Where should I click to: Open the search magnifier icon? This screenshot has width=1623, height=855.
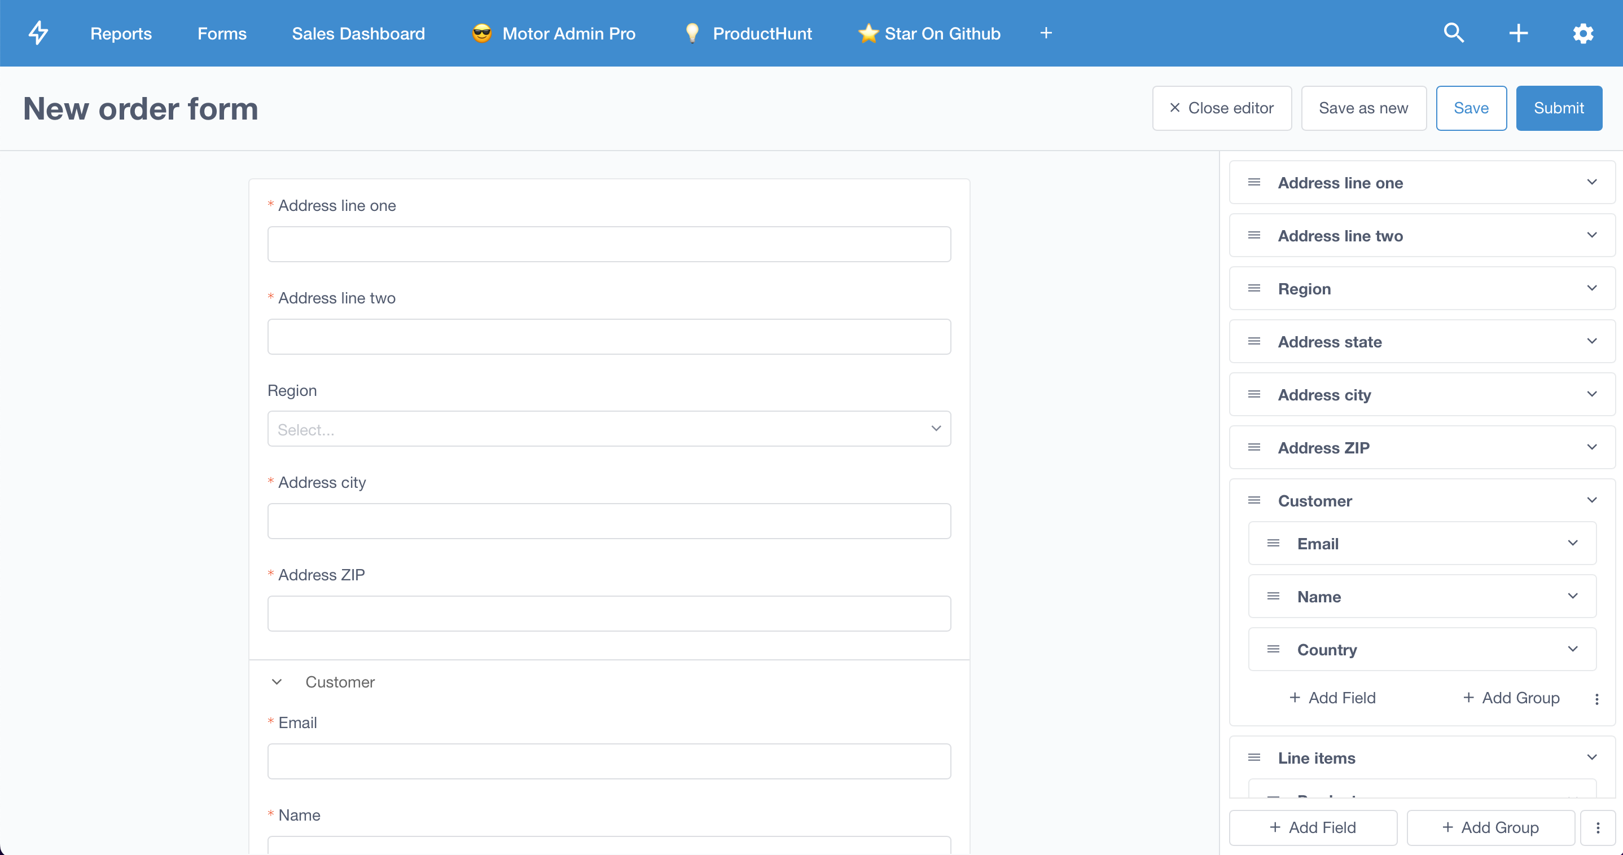tap(1454, 33)
